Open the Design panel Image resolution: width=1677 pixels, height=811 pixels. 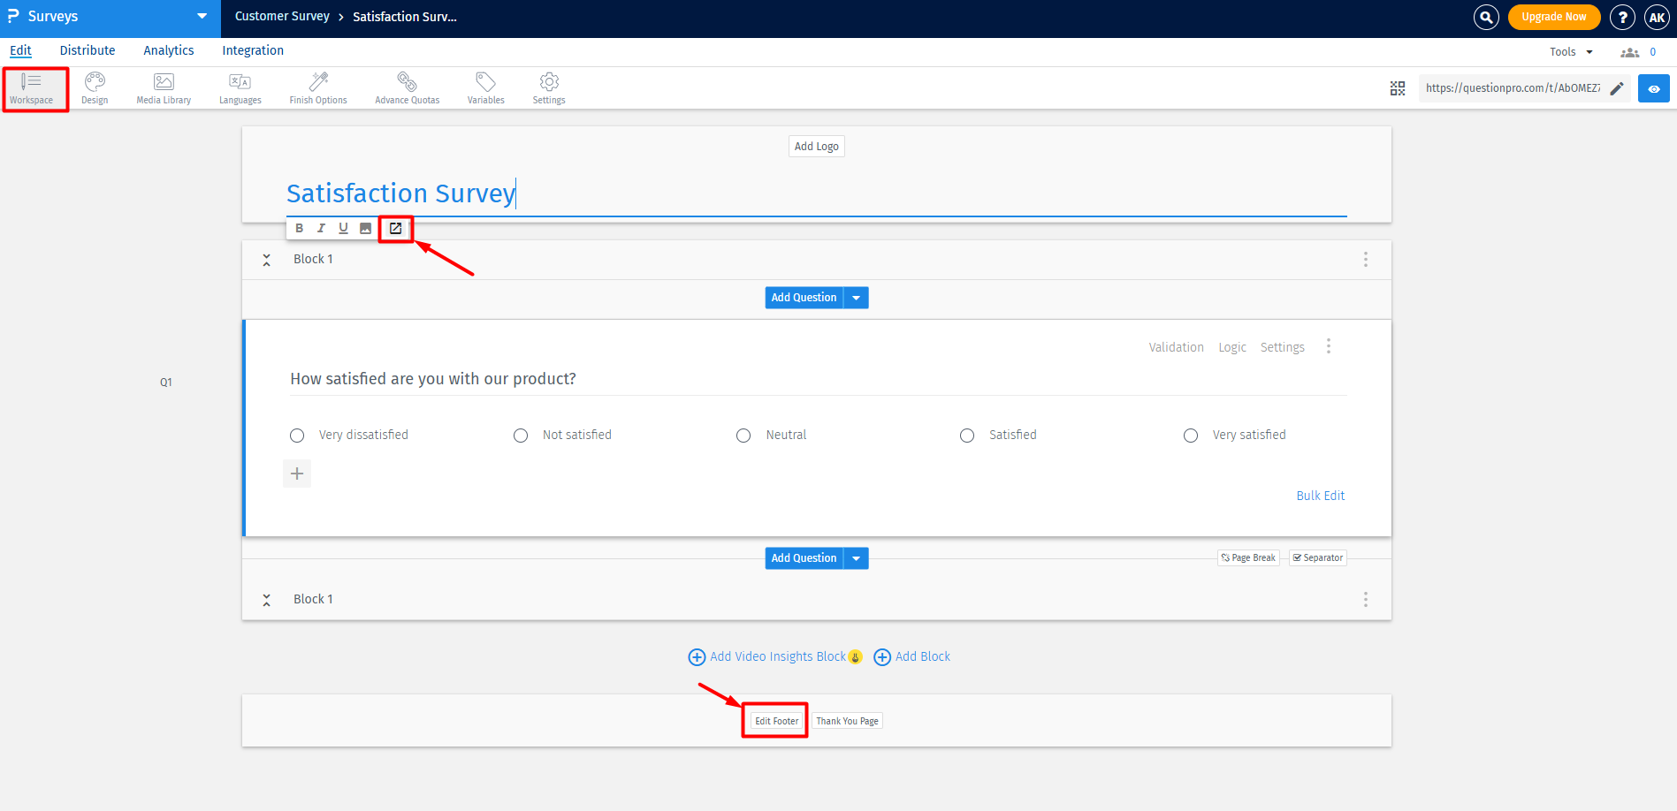pyautogui.click(x=94, y=87)
